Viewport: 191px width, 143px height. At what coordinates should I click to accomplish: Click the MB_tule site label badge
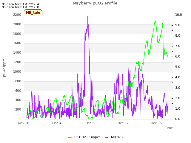(x=33, y=13)
